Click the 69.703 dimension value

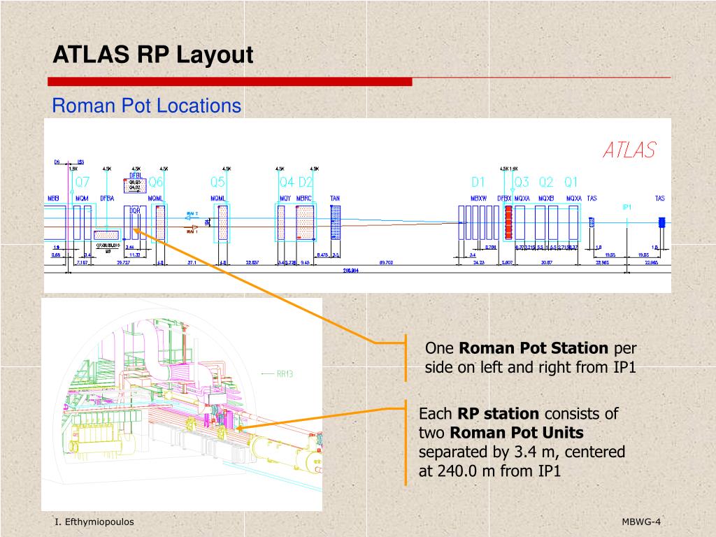pos(386,263)
